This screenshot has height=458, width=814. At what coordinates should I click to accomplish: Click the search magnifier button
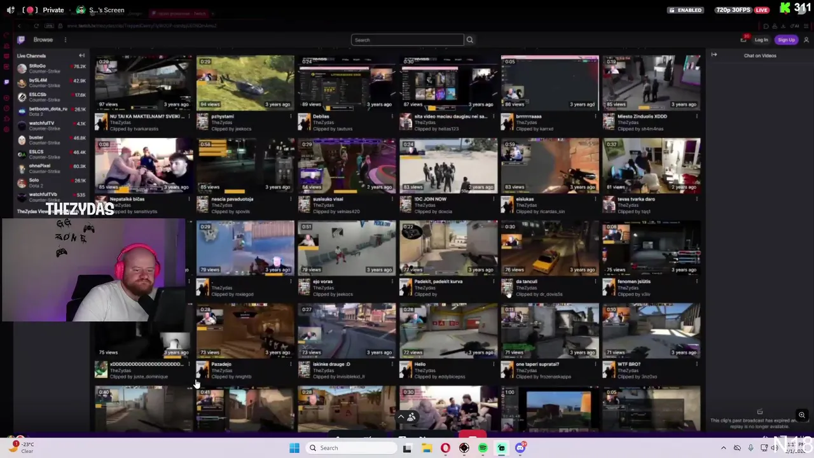469,40
